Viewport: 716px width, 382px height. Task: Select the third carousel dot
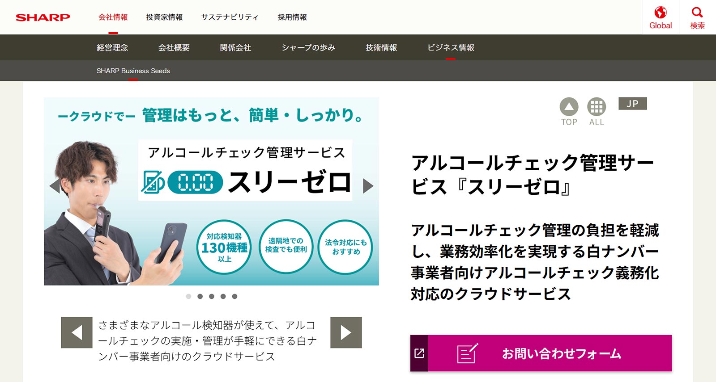pos(212,296)
